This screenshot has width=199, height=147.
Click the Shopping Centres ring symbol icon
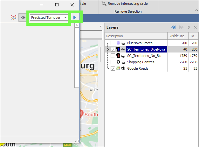(118, 62)
